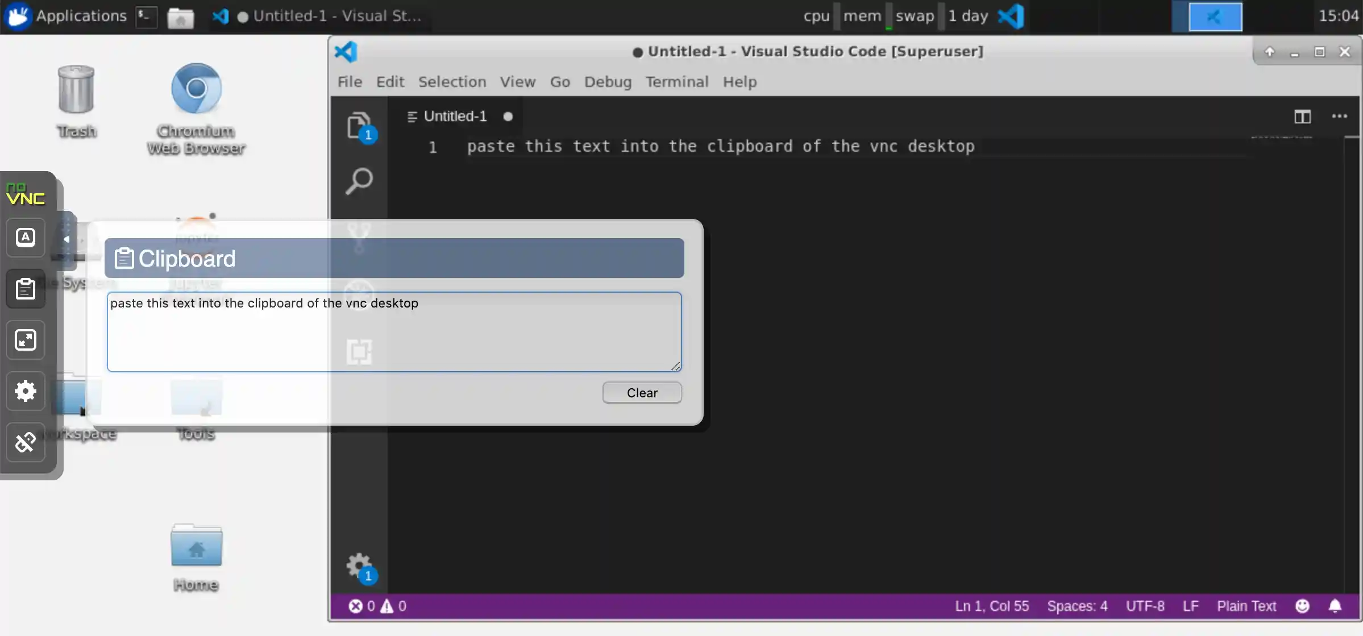
Task: Click the Manage gear in VS Code
Action: coord(359,566)
